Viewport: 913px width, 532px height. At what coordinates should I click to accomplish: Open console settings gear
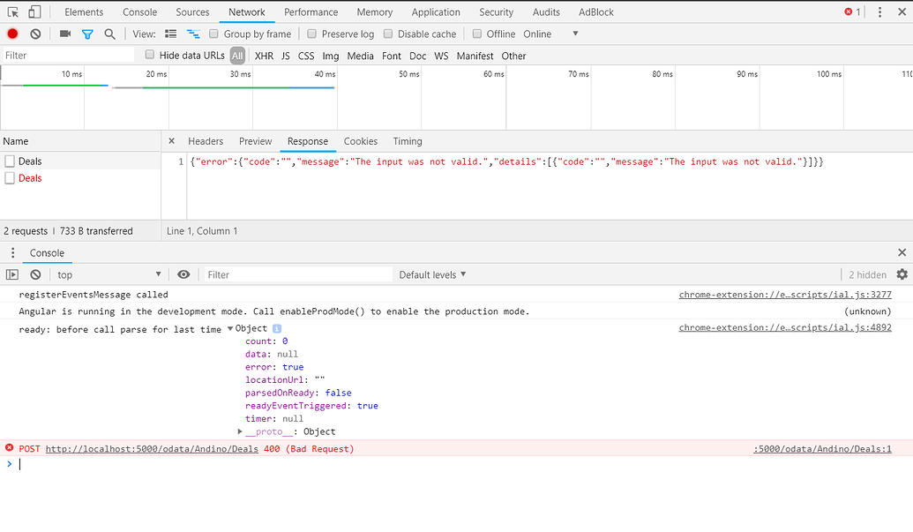[x=902, y=274]
